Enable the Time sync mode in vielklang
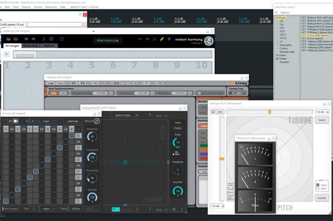 53,93
